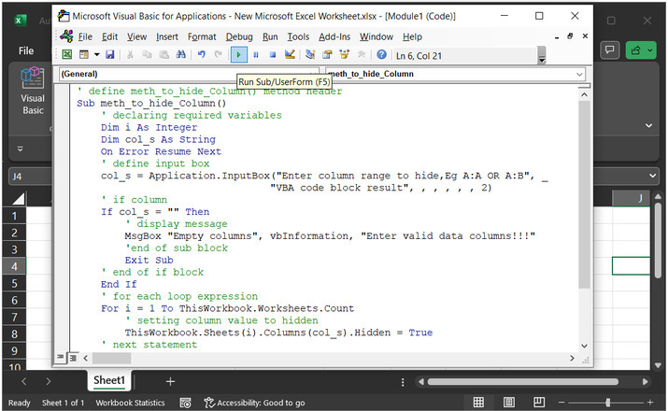Click the View Microsoft Excel toolbar icon
This screenshot has height=411, width=668.
(x=67, y=54)
